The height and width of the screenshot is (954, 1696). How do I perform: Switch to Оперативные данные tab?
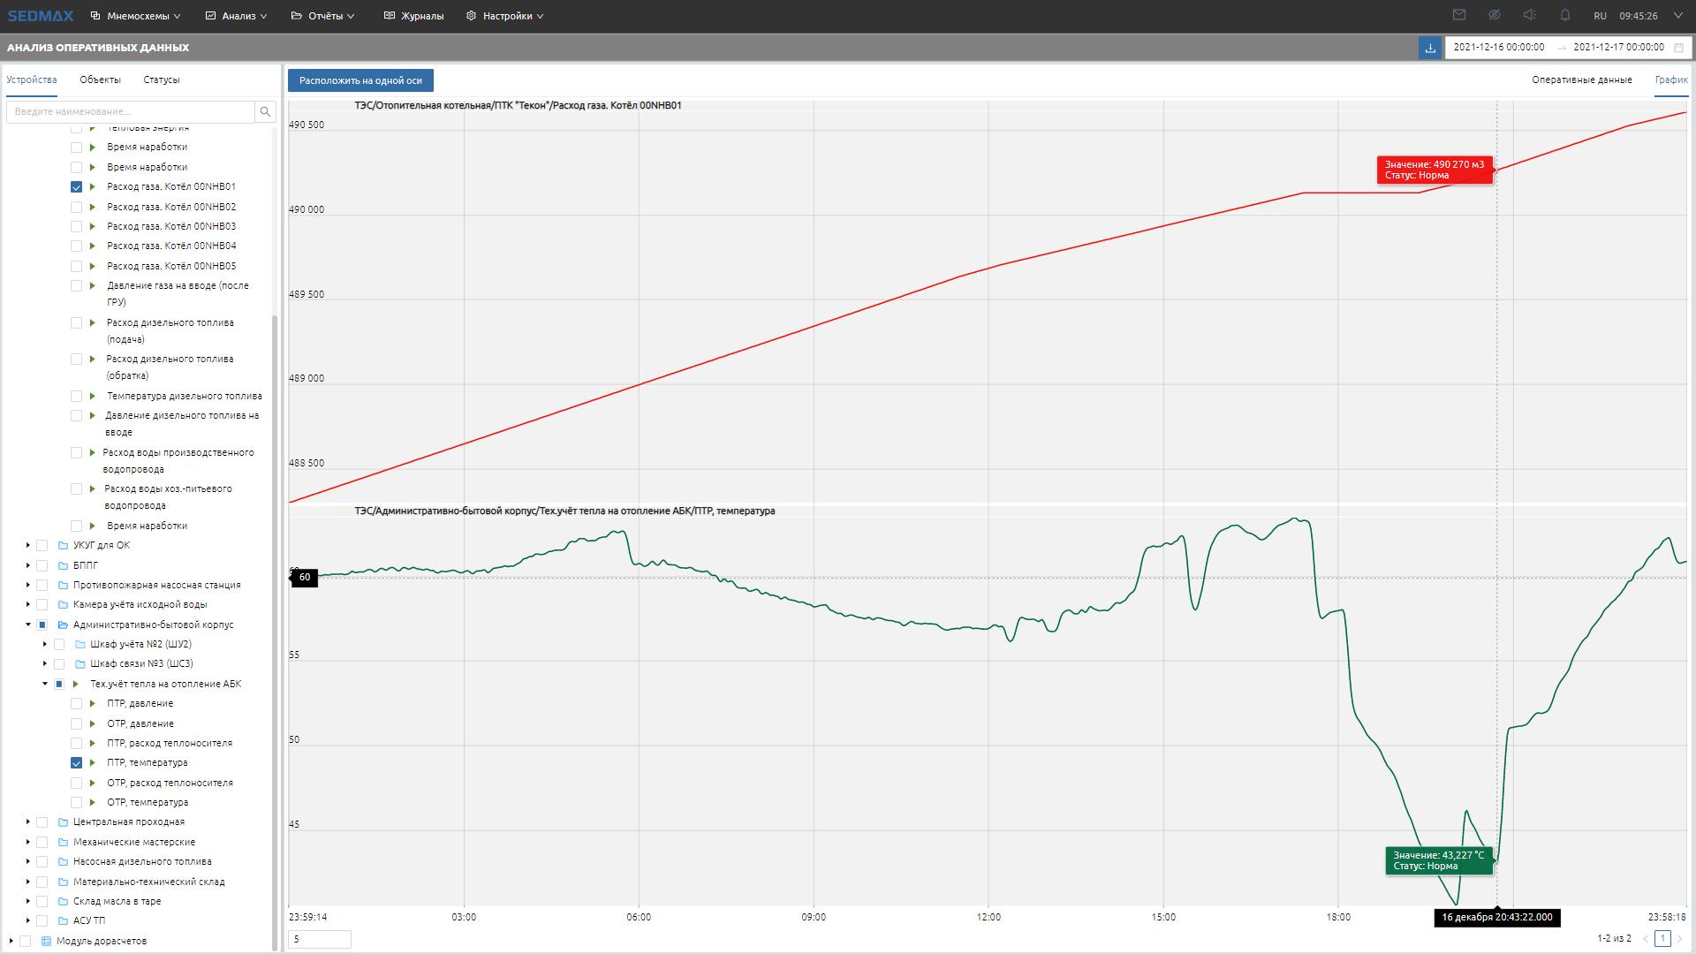pos(1581,79)
